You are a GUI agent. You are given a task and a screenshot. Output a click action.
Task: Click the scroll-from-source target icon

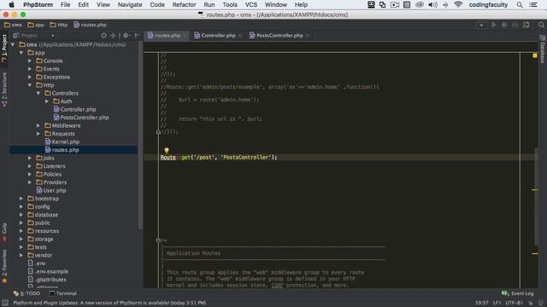103,36
